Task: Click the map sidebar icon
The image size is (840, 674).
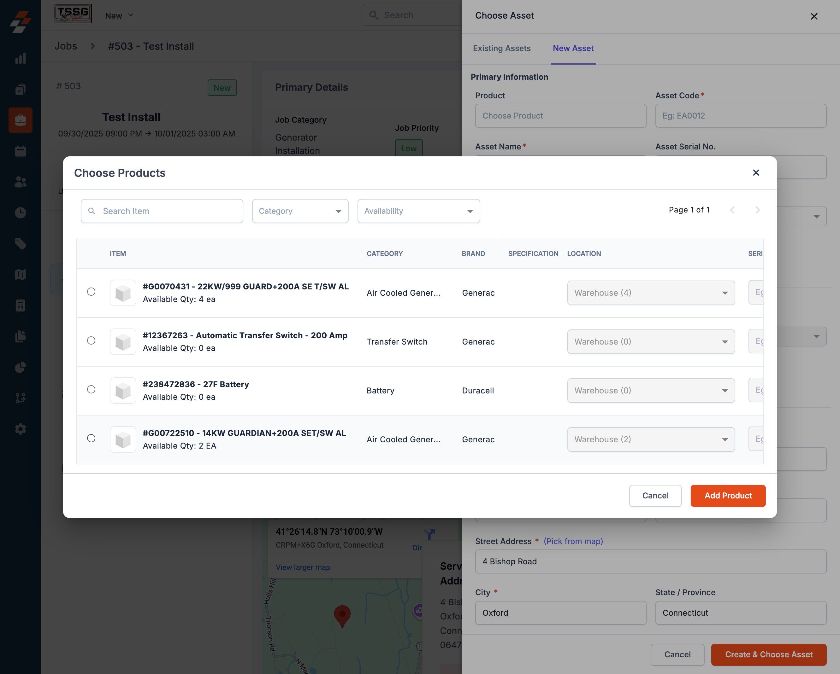Action: point(20,274)
